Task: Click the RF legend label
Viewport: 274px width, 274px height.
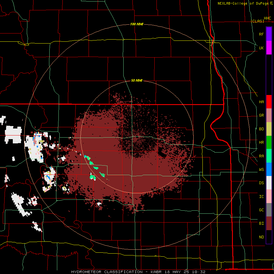Action: [261, 34]
